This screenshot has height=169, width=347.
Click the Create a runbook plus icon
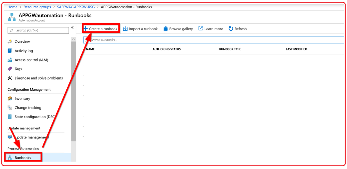coord(86,29)
